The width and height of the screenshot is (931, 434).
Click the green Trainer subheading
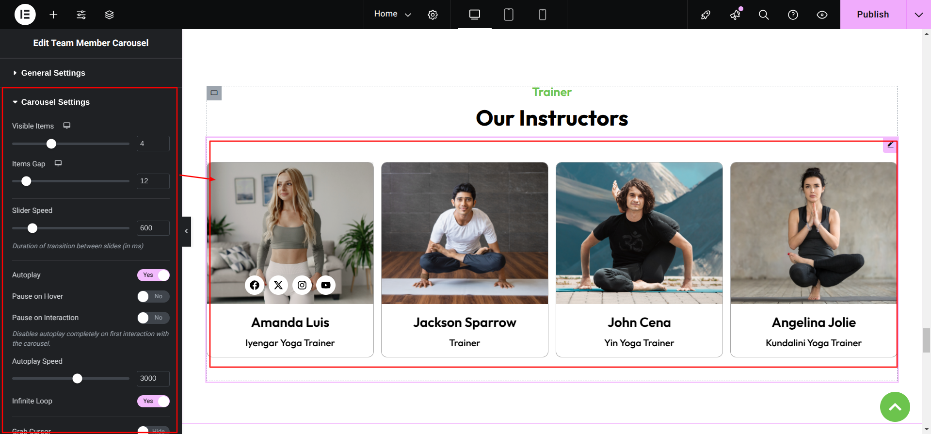[x=552, y=92]
